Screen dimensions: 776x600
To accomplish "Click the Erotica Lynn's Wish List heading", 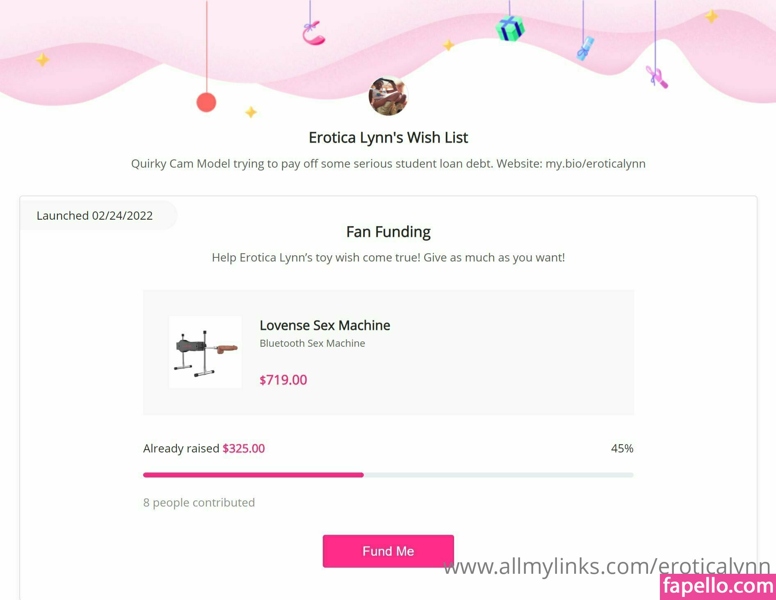I will click(x=388, y=138).
